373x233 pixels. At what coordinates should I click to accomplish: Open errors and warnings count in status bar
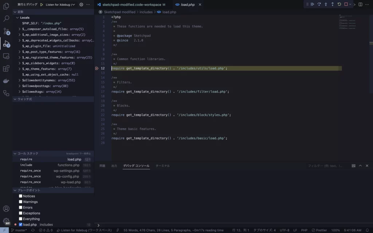[x=46, y=230]
